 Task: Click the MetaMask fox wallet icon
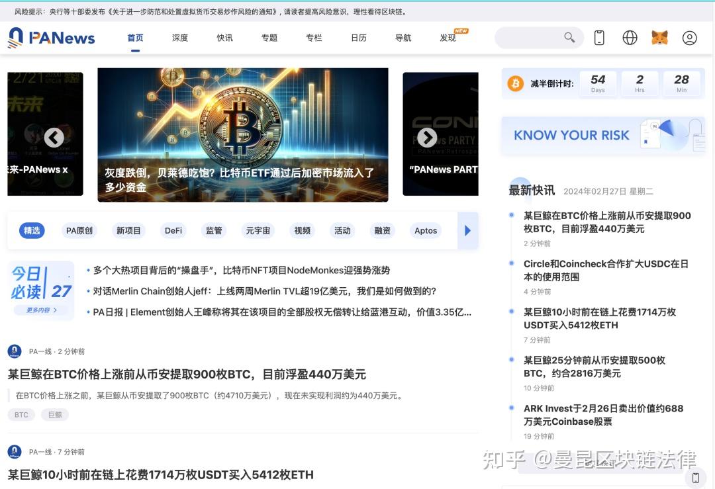tap(659, 38)
